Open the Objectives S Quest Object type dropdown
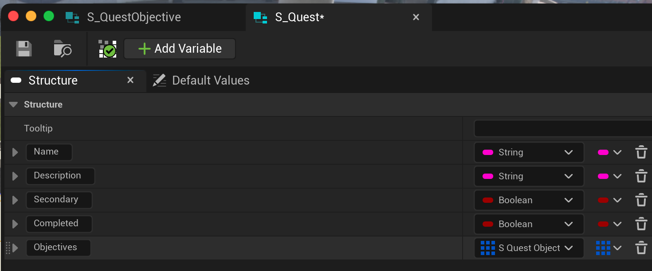Image resolution: width=652 pixels, height=271 pixels. pos(528,248)
